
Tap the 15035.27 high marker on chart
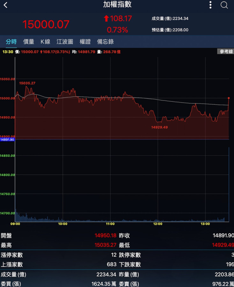(x=27, y=83)
